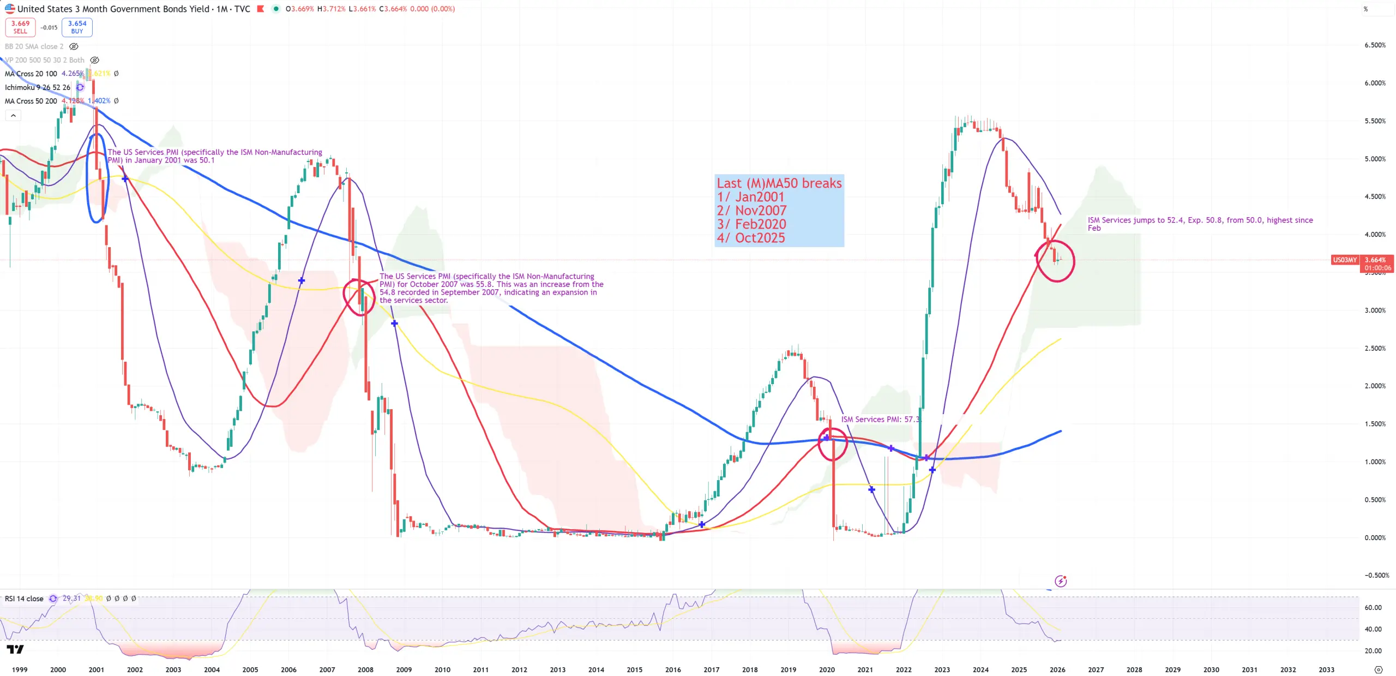This screenshot has width=1396, height=676.
Task: Select the Ichimoku 9 26 52 26 legend
Action: 37,87
